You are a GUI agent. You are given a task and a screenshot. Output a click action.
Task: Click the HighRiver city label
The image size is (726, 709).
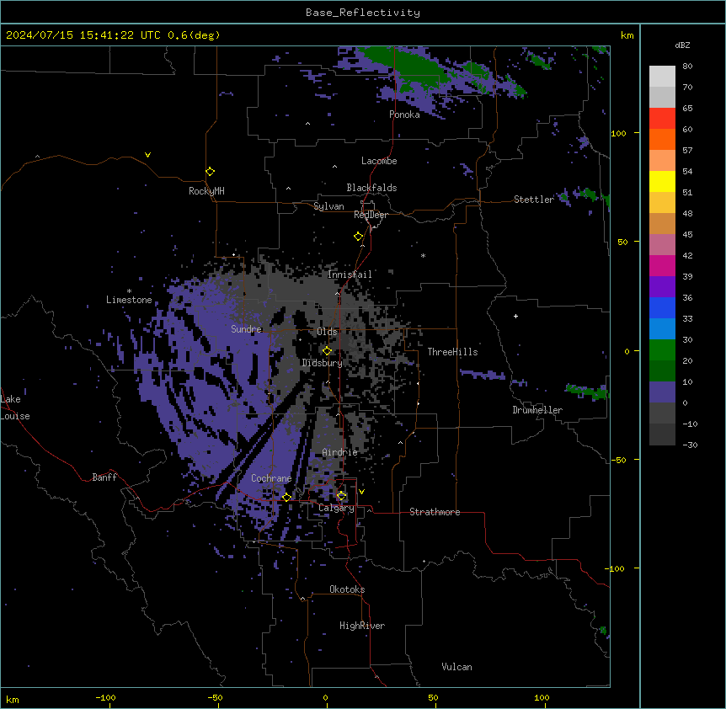(362, 626)
